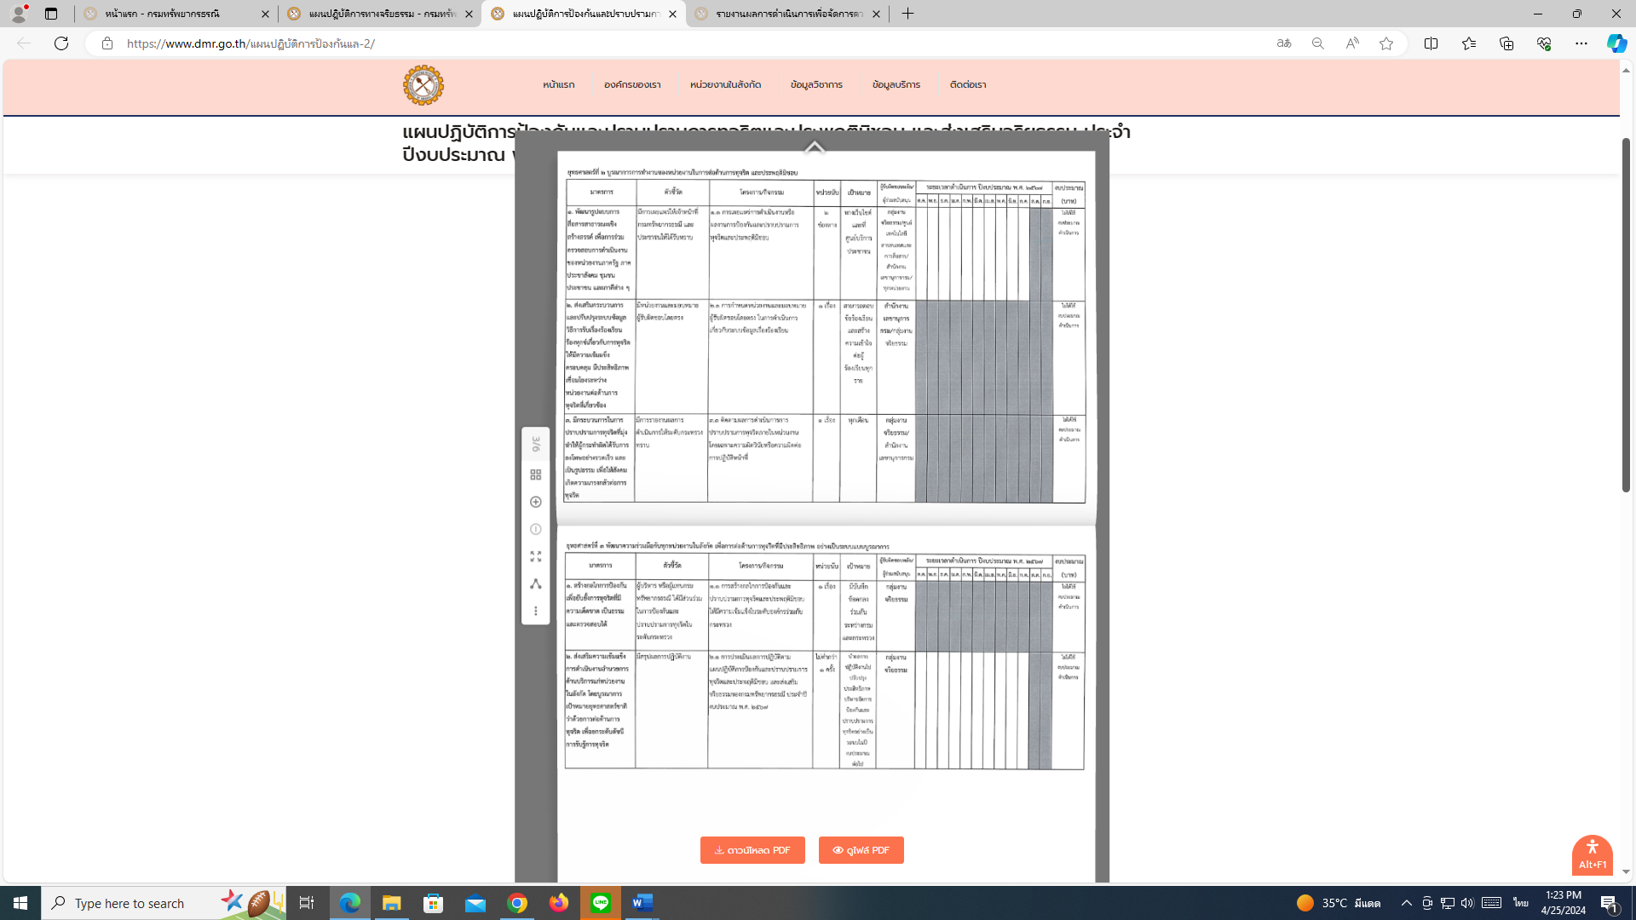The width and height of the screenshot is (1636, 920).
Task: Switch to the รายงานผลการดำเนินการ tab
Action: coord(787,14)
